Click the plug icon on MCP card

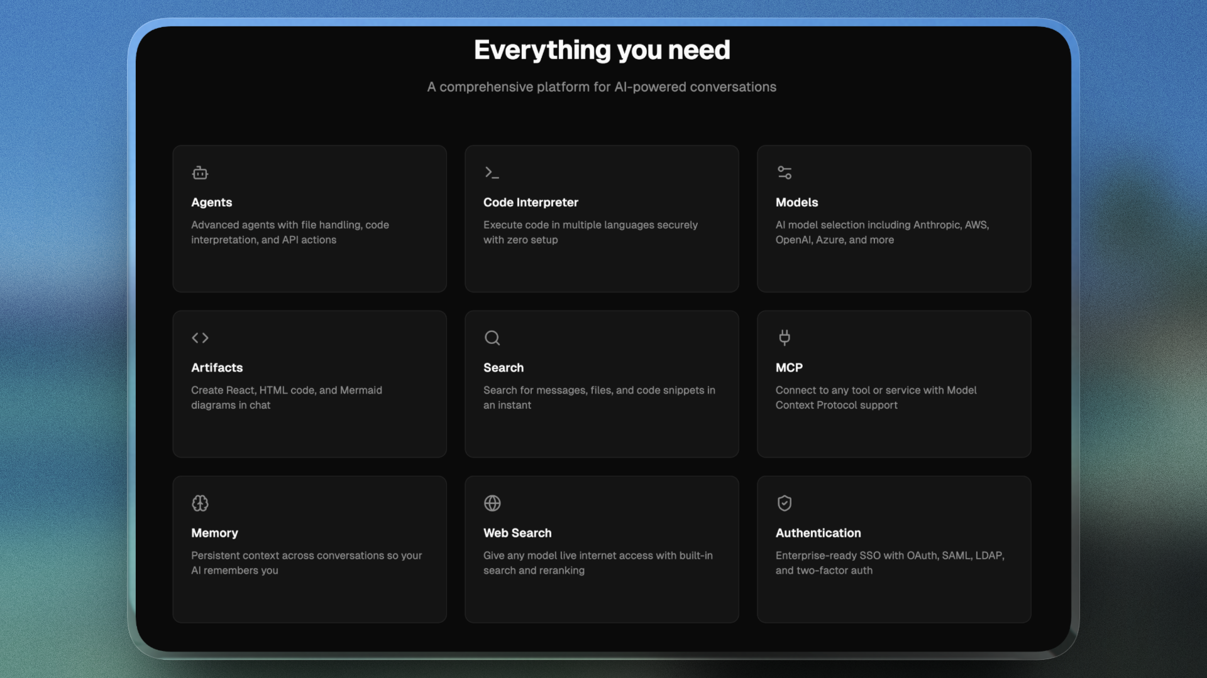(784, 337)
